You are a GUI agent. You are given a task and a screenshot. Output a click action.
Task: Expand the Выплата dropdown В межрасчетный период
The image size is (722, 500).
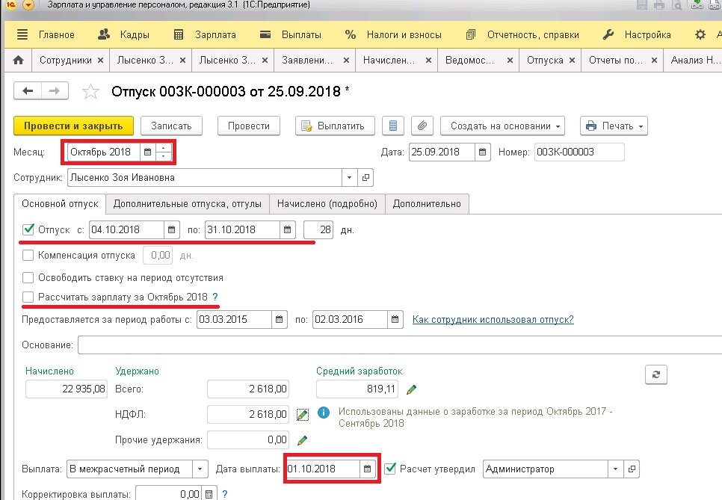coord(200,469)
